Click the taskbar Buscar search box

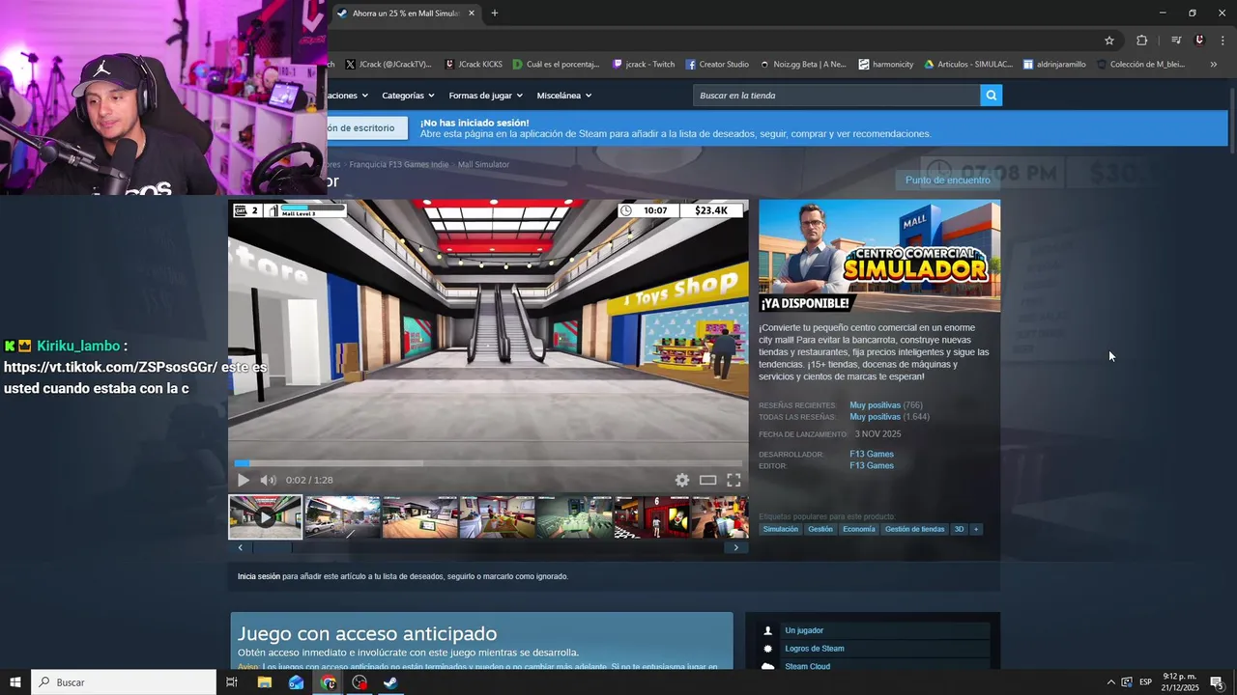click(x=124, y=682)
